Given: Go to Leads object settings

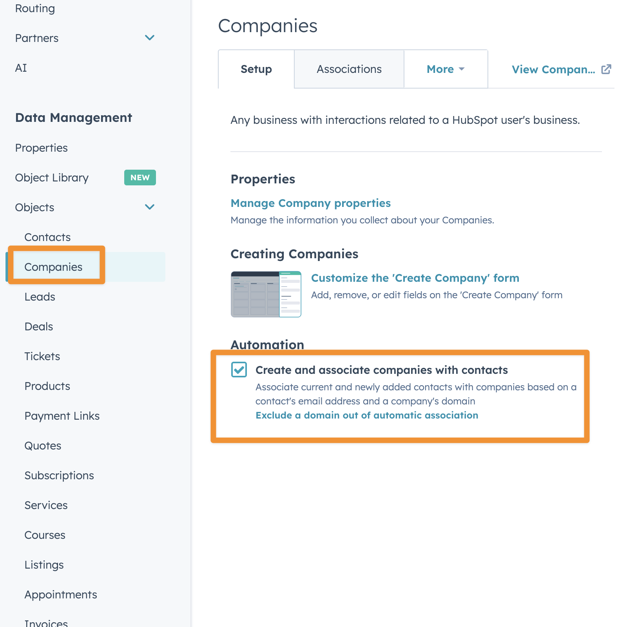Looking at the screenshot, I should (40, 297).
